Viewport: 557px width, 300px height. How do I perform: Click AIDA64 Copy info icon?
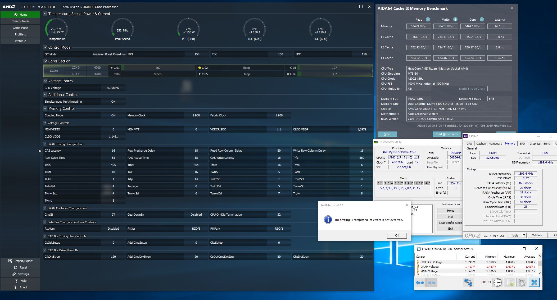[x=482, y=19]
